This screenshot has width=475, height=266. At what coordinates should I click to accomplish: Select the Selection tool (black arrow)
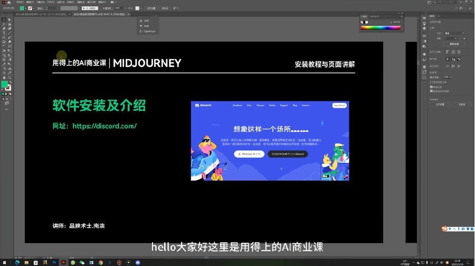click(x=4, y=20)
